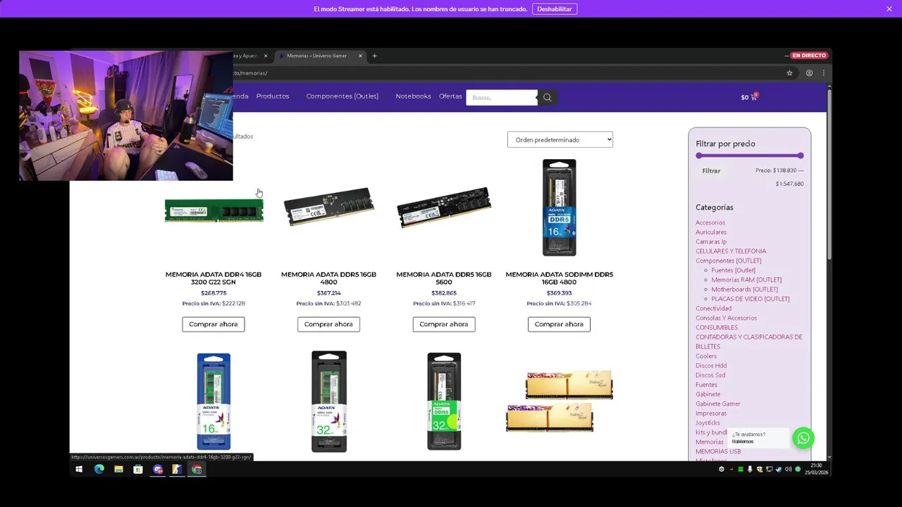Open Chrome's three-dot menu
The height and width of the screenshot is (507, 902).
coord(823,73)
